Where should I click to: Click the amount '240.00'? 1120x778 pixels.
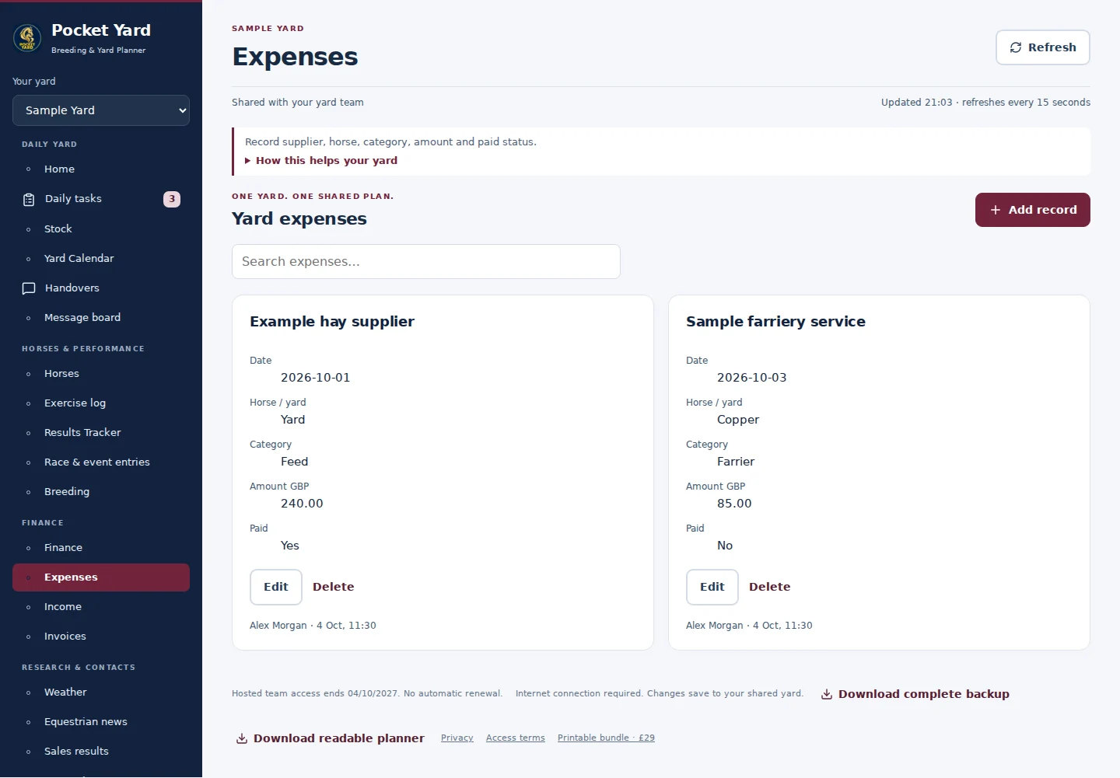pyautogui.click(x=302, y=504)
